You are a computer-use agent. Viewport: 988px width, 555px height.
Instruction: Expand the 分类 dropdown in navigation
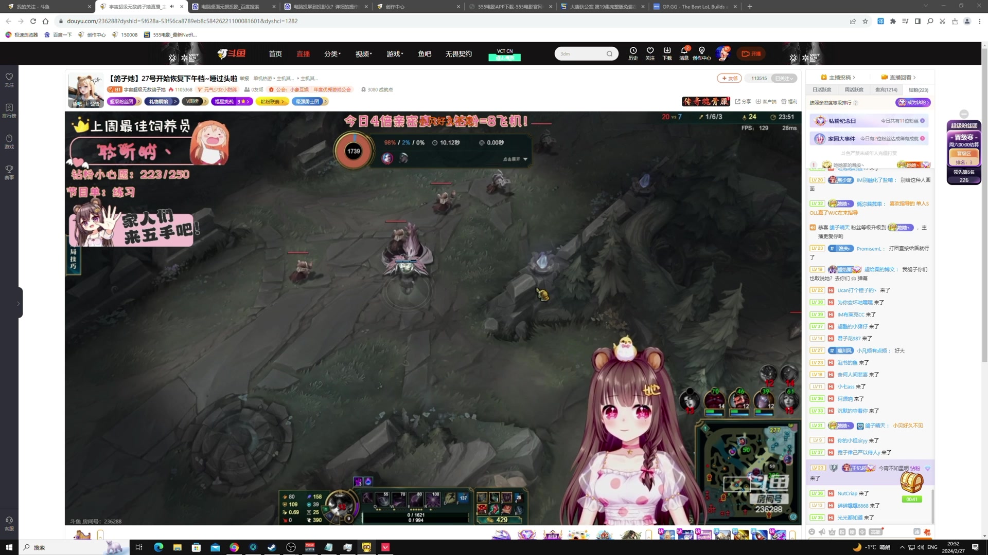tap(332, 54)
